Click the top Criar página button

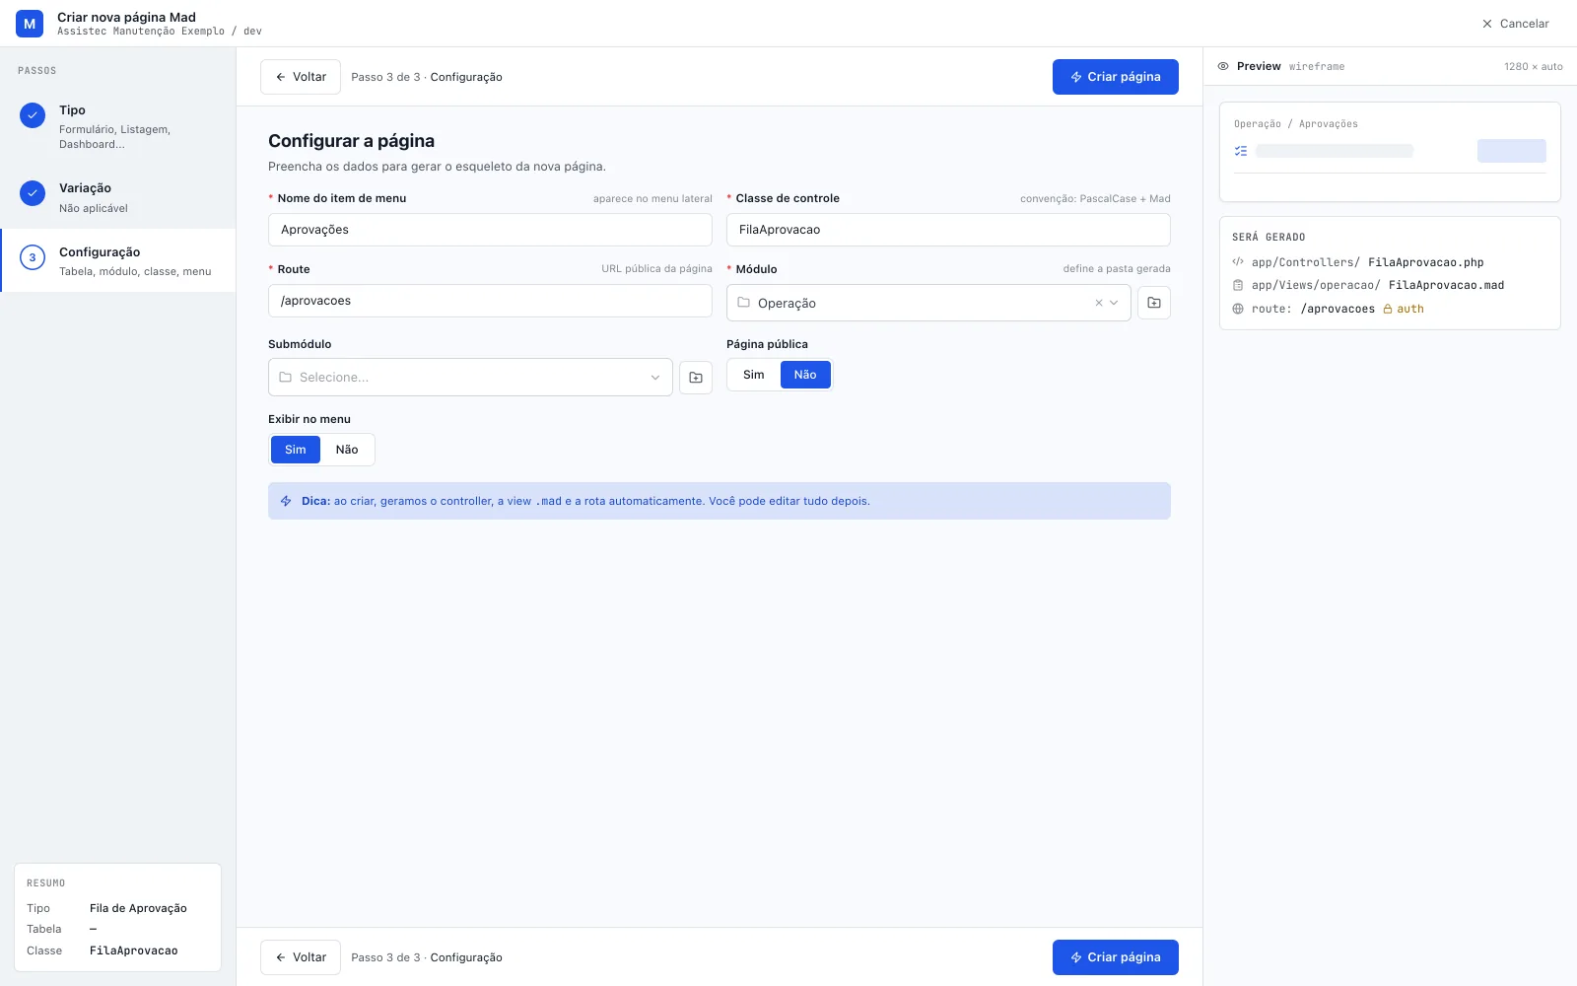(1116, 77)
